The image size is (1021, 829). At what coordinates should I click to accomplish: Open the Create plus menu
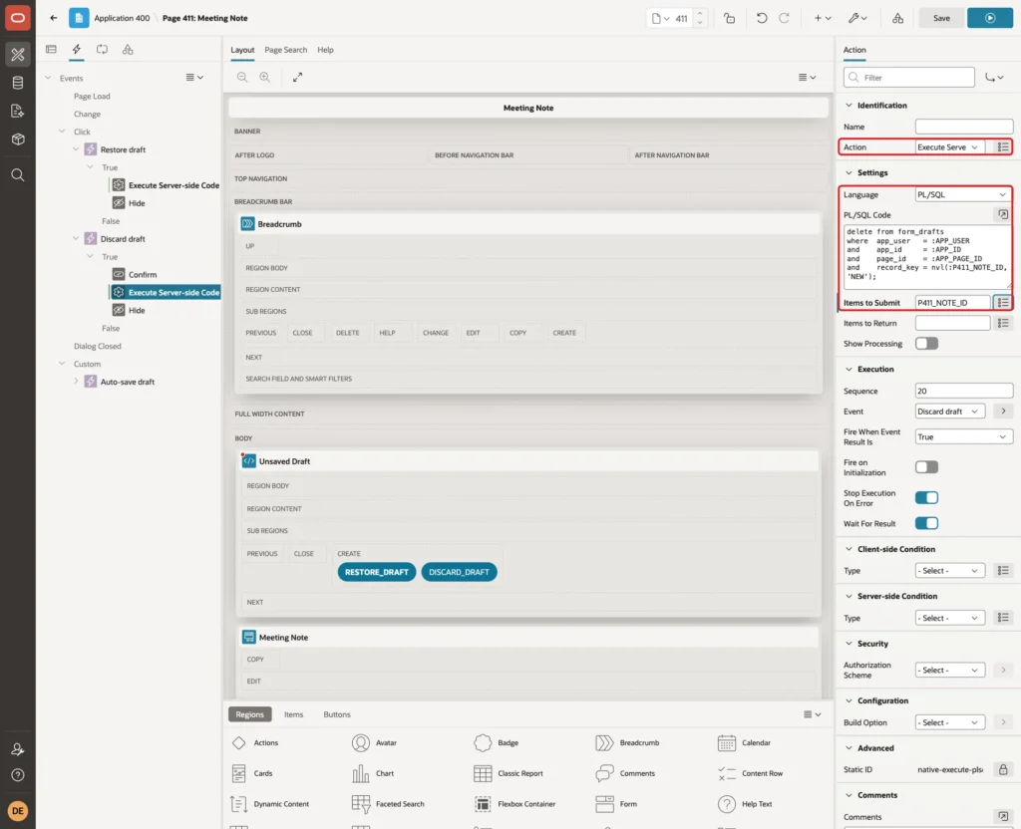coord(823,18)
